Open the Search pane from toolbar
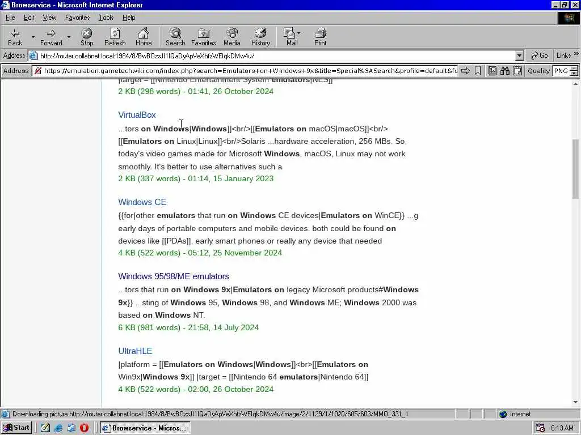The height and width of the screenshot is (435, 581). coord(175,37)
